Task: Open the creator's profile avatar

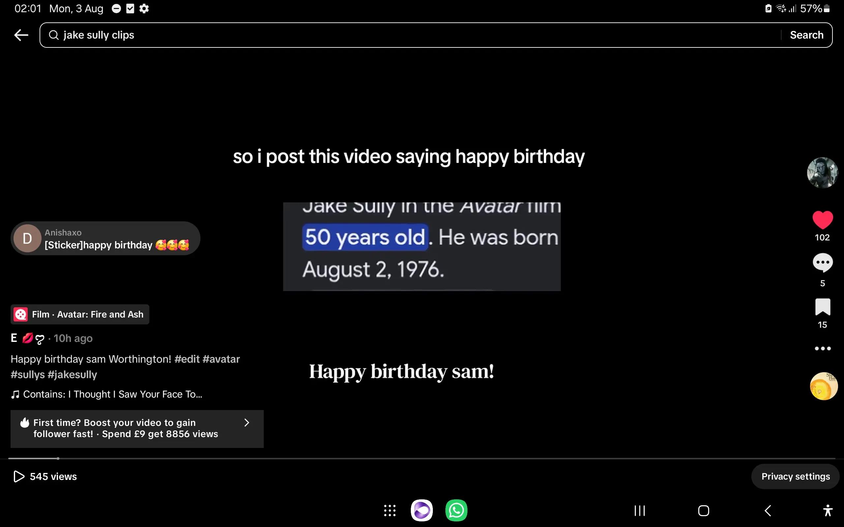Action: coord(822,173)
